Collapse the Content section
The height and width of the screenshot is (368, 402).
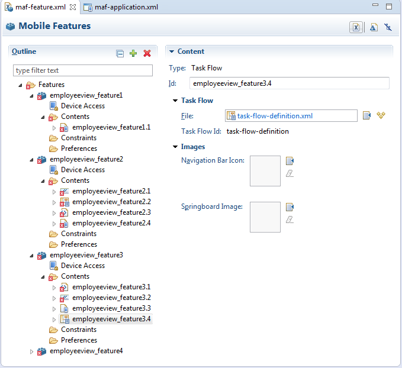[172, 51]
